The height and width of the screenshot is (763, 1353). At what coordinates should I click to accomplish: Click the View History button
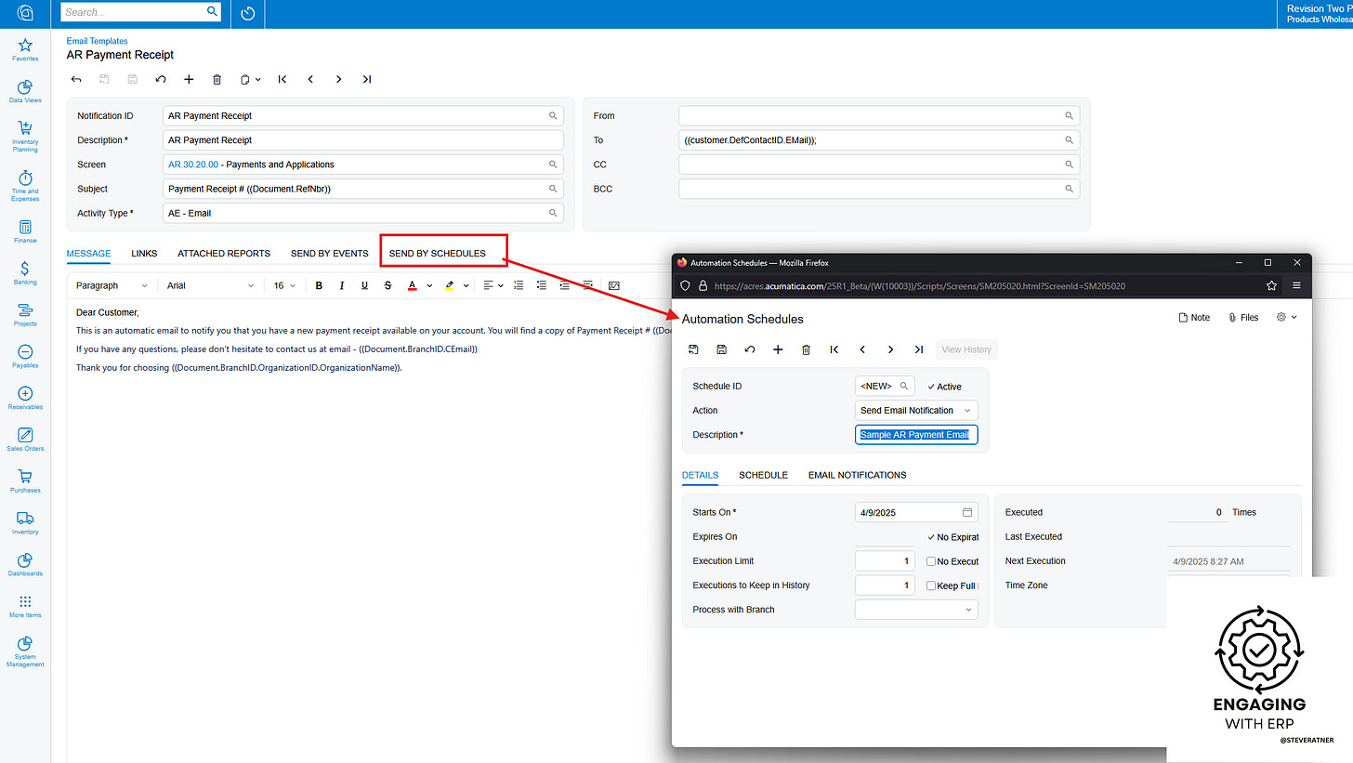click(x=966, y=349)
